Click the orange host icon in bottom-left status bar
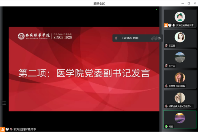 tap(3, 129)
